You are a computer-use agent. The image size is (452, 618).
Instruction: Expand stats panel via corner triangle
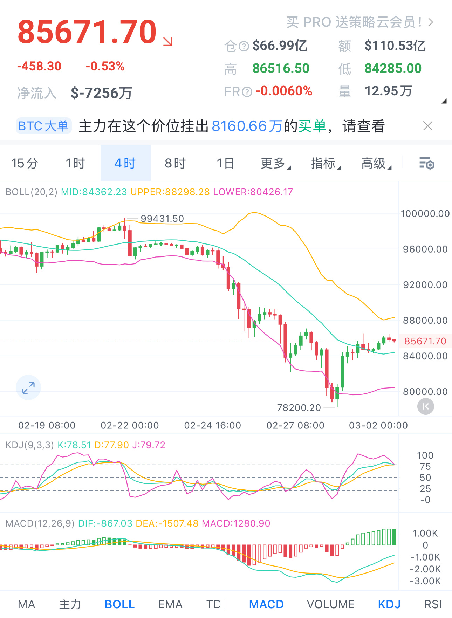click(444, 101)
